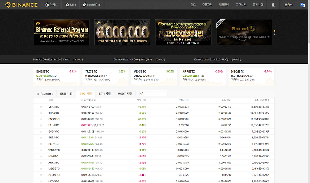
Task: Switch to the USDT 시장 tab
Action: (x=125, y=94)
